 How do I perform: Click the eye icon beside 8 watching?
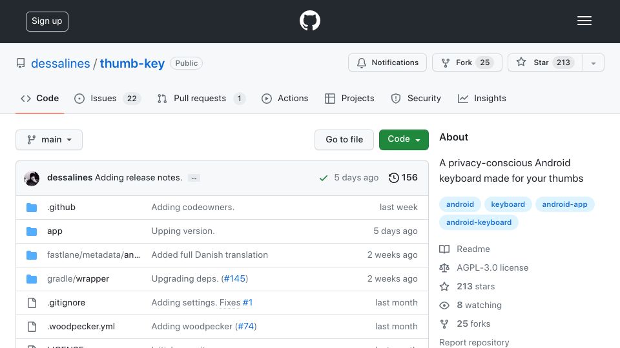[x=444, y=305]
